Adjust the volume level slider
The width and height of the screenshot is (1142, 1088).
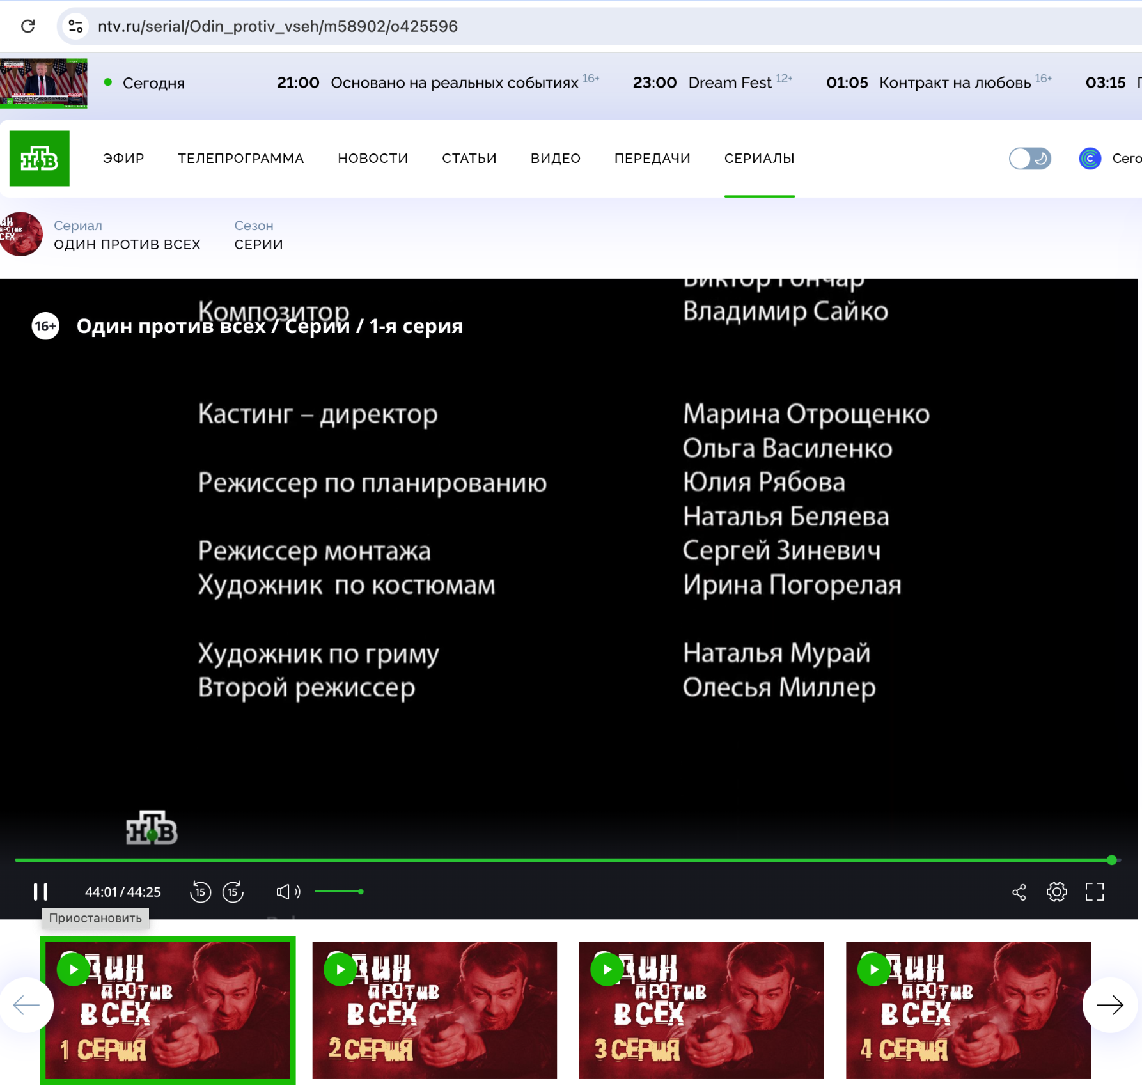click(340, 891)
